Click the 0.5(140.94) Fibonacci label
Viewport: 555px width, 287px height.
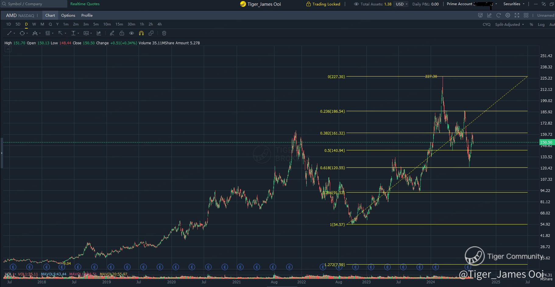click(334, 150)
